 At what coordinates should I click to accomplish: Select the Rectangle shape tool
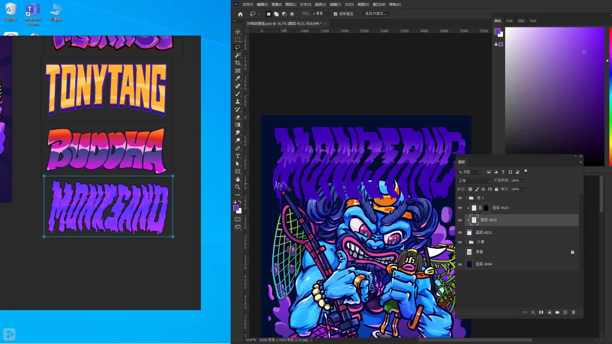click(x=237, y=171)
